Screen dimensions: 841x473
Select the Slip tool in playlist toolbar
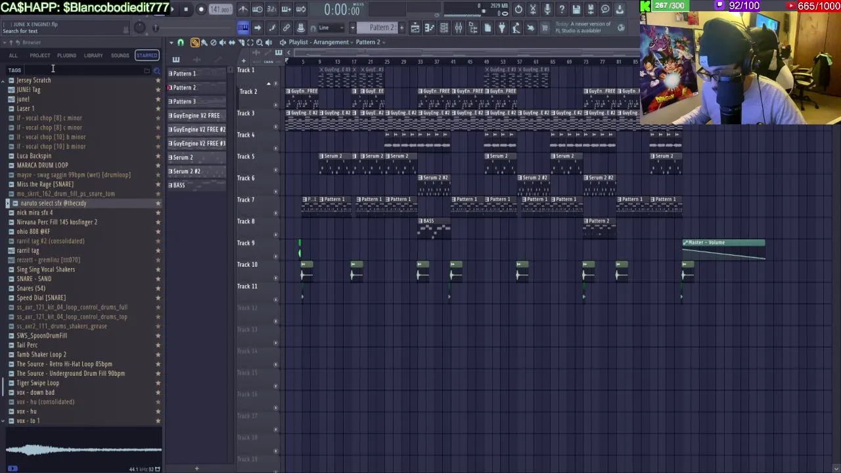click(232, 43)
